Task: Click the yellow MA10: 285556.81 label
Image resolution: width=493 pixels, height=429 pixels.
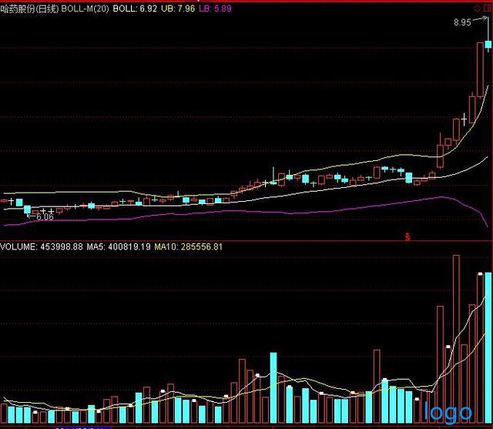Action: tap(189, 247)
